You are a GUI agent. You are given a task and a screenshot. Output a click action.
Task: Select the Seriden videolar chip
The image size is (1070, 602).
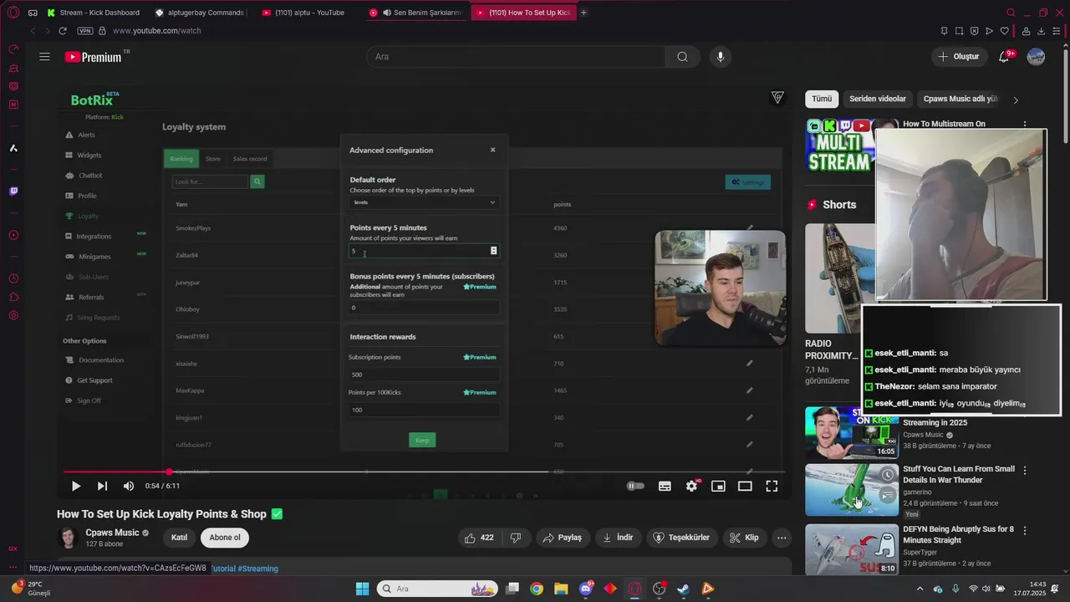coord(878,99)
